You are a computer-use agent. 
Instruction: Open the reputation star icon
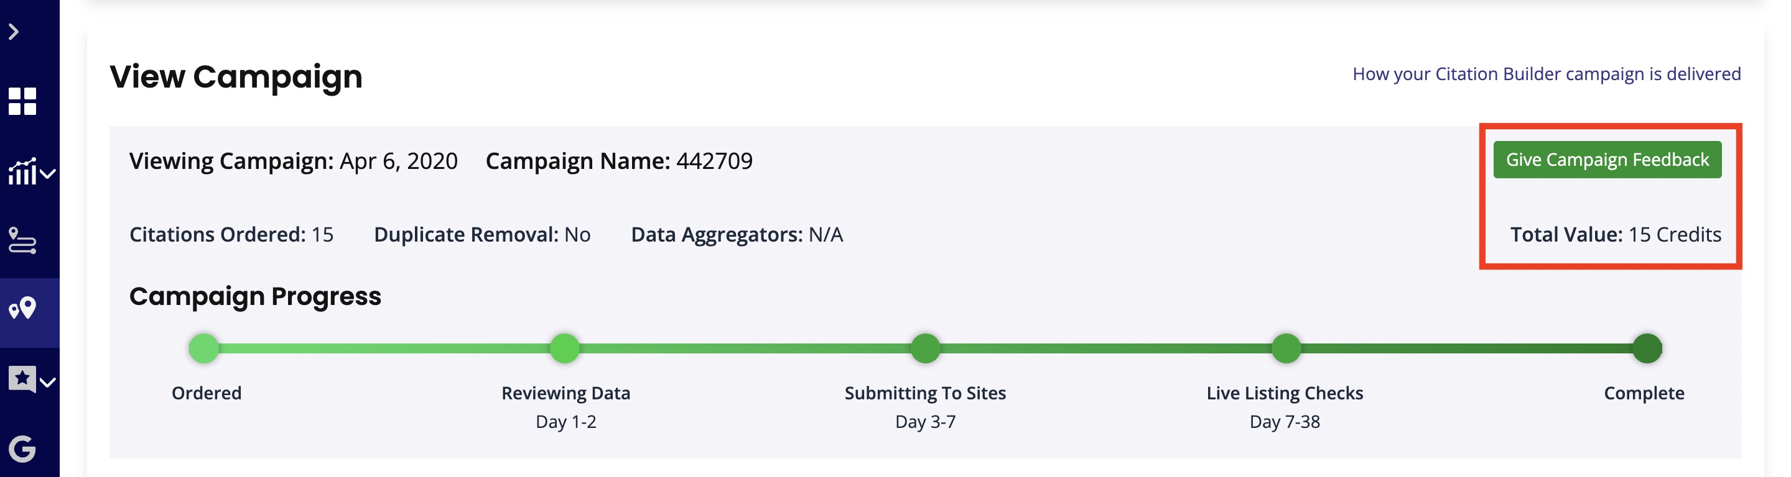[22, 379]
